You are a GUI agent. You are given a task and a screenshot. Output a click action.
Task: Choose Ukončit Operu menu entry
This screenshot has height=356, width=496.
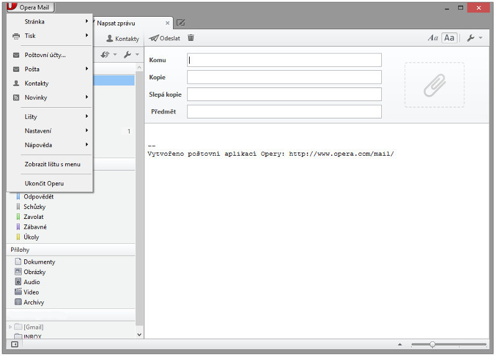click(50, 184)
